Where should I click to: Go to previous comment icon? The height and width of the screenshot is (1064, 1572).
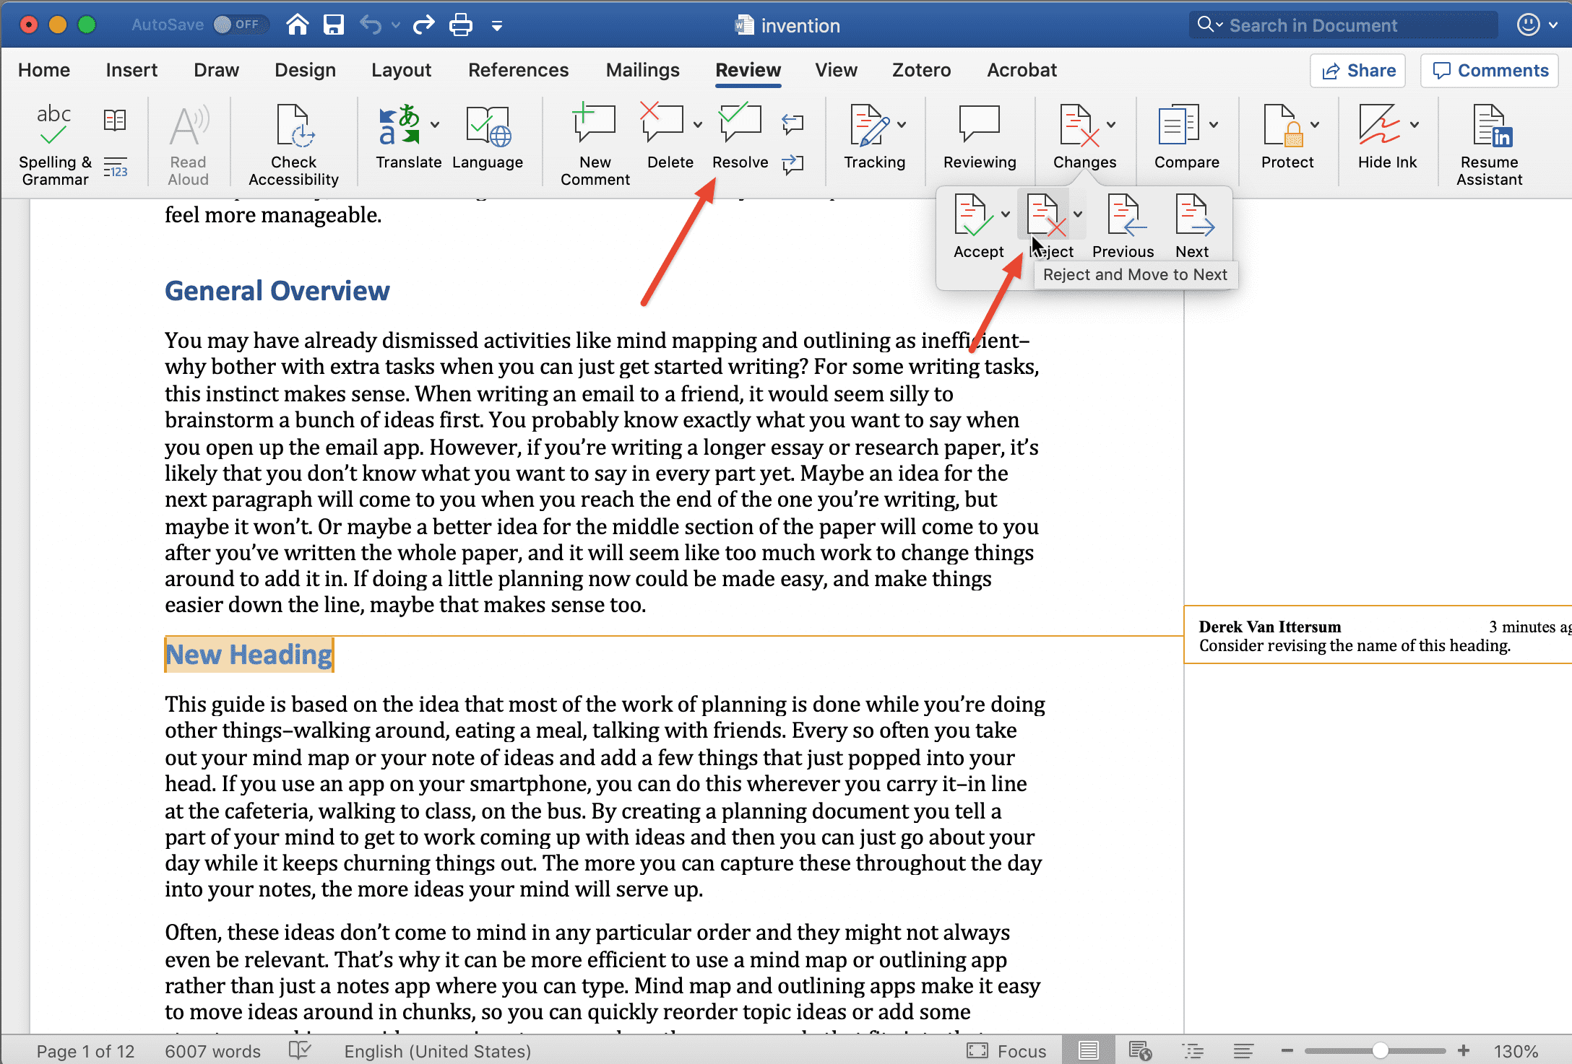[x=793, y=123]
